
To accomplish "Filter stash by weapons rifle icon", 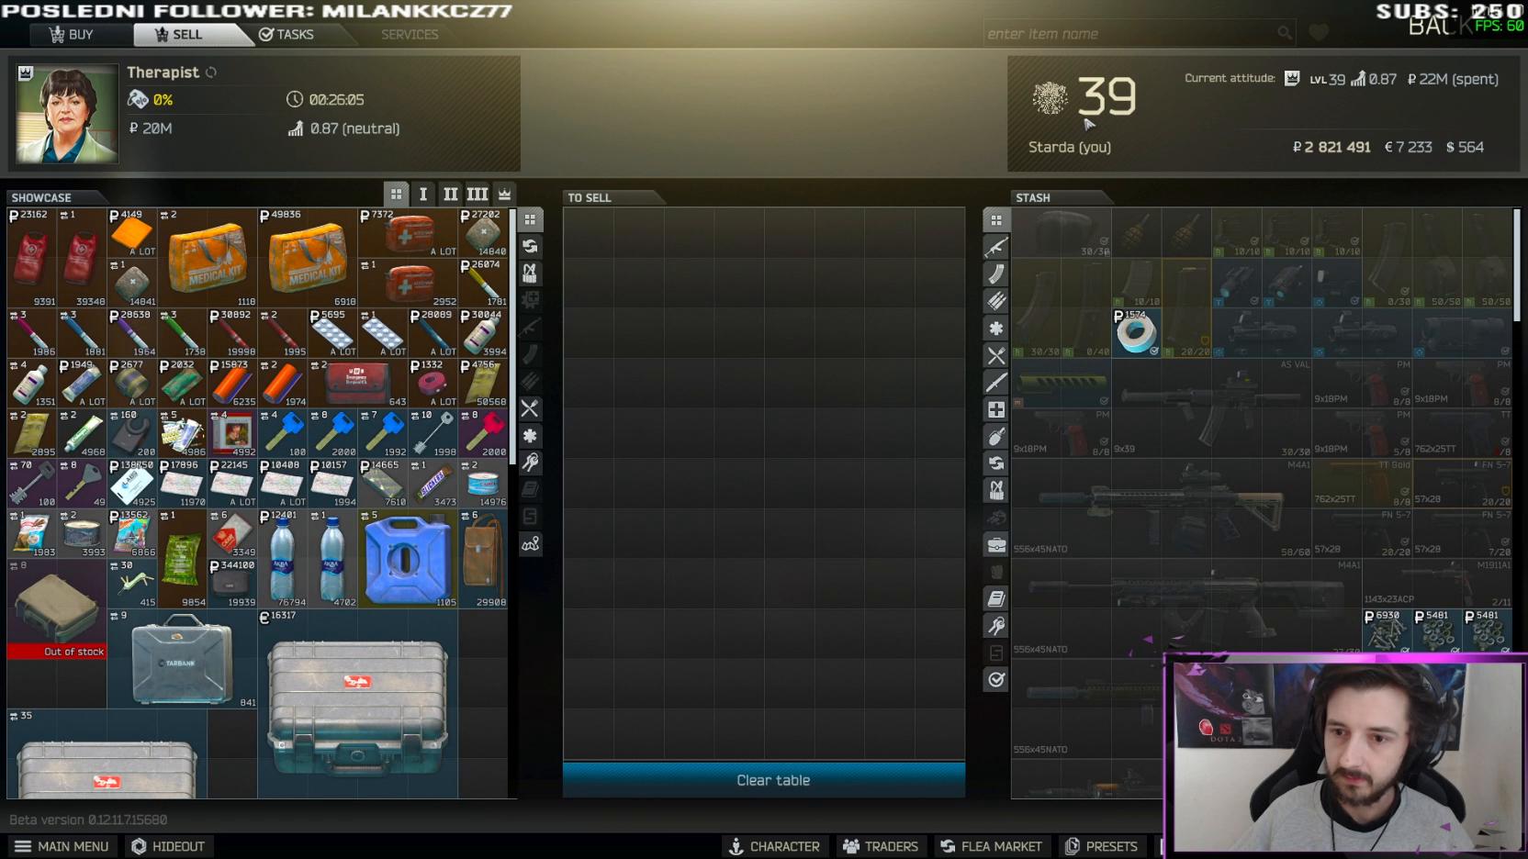I will click(x=996, y=247).
